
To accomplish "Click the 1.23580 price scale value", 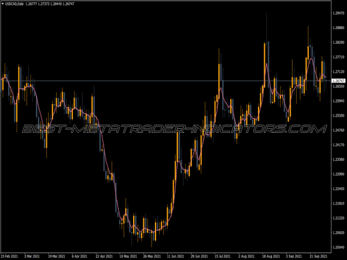I will pos(338,159).
